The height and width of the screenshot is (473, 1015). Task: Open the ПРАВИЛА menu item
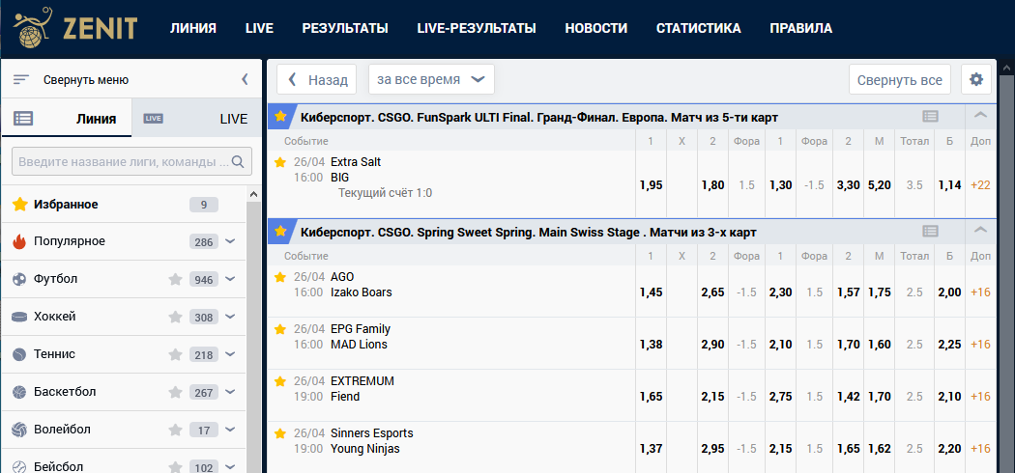click(800, 28)
